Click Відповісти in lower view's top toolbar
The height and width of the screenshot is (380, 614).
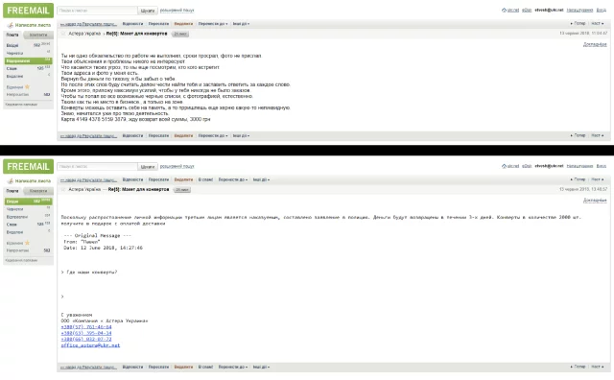(132, 179)
